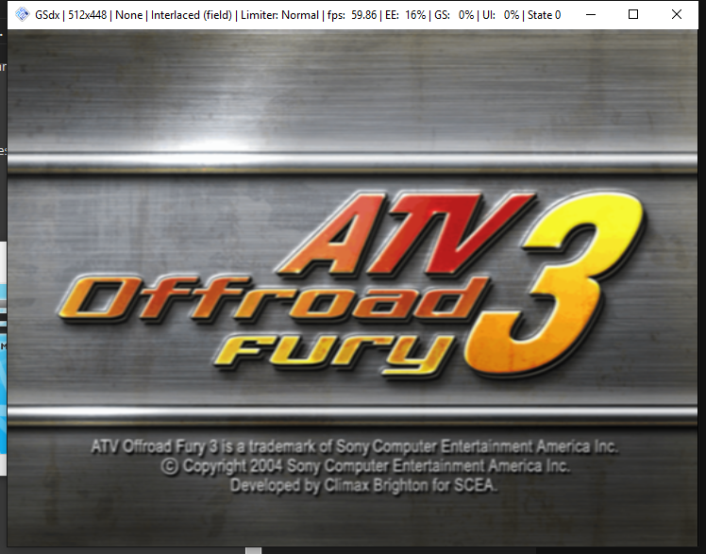Image resolution: width=706 pixels, height=554 pixels.
Task: Minimize the GSdx window
Action: tap(591, 15)
